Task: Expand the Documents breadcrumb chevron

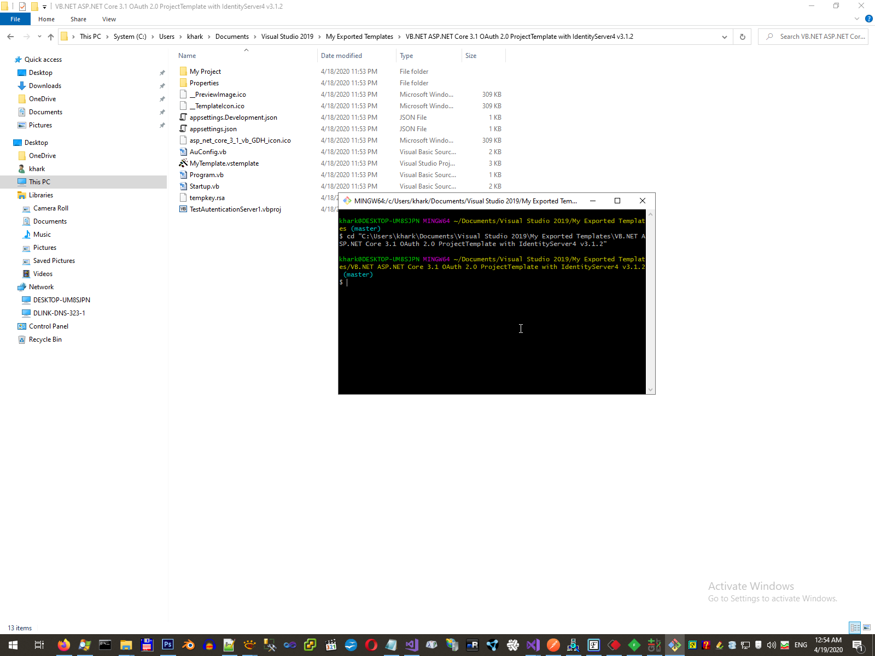Action: tap(255, 37)
